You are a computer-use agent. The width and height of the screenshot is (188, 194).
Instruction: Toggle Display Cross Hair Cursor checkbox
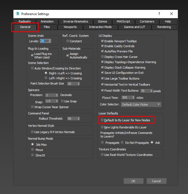[x=102, y=57]
